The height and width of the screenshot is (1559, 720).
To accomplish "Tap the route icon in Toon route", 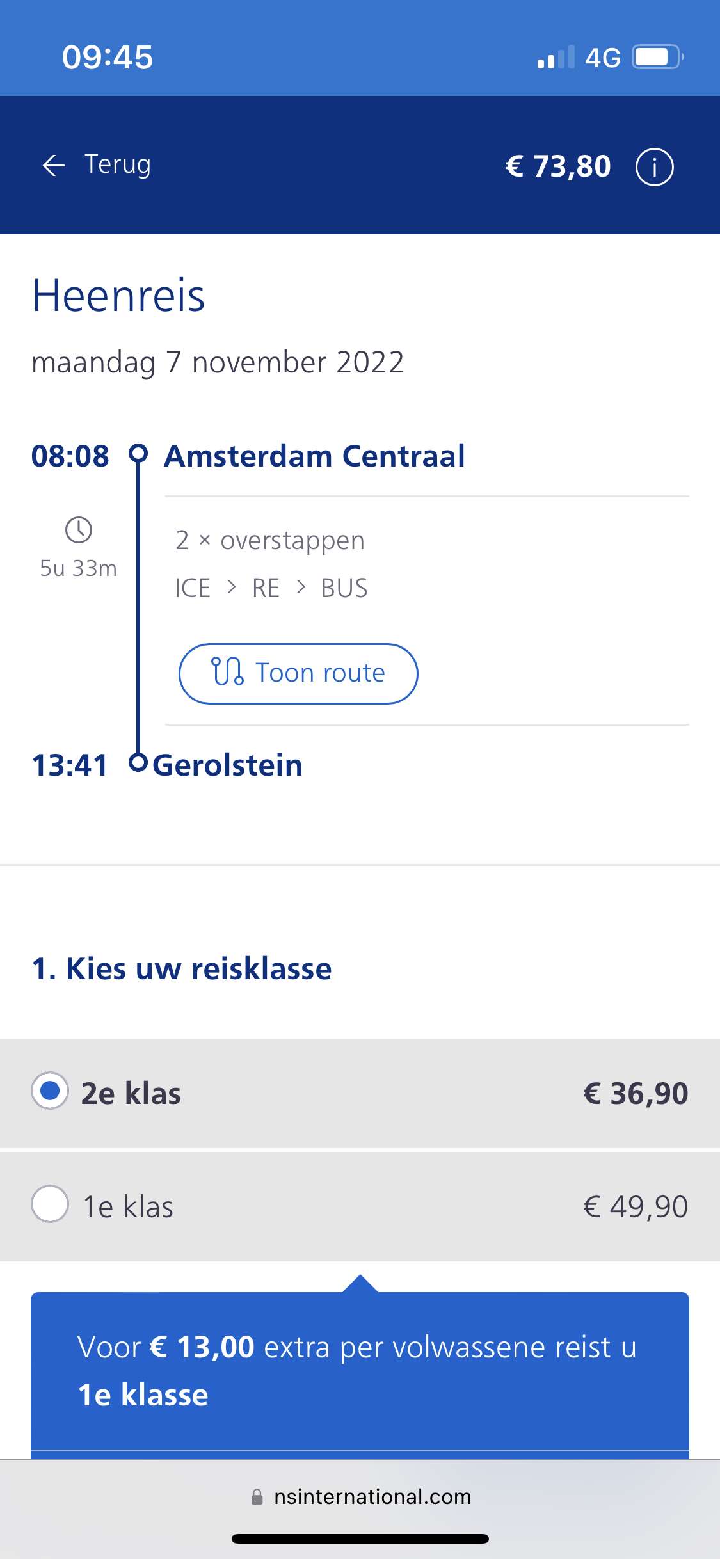I will pos(227,672).
